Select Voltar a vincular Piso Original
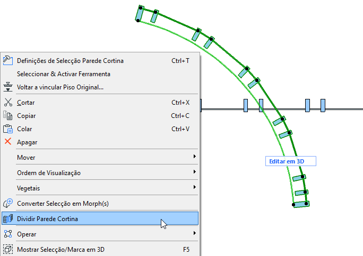Screen dimensions: 363x256 click(100, 87)
